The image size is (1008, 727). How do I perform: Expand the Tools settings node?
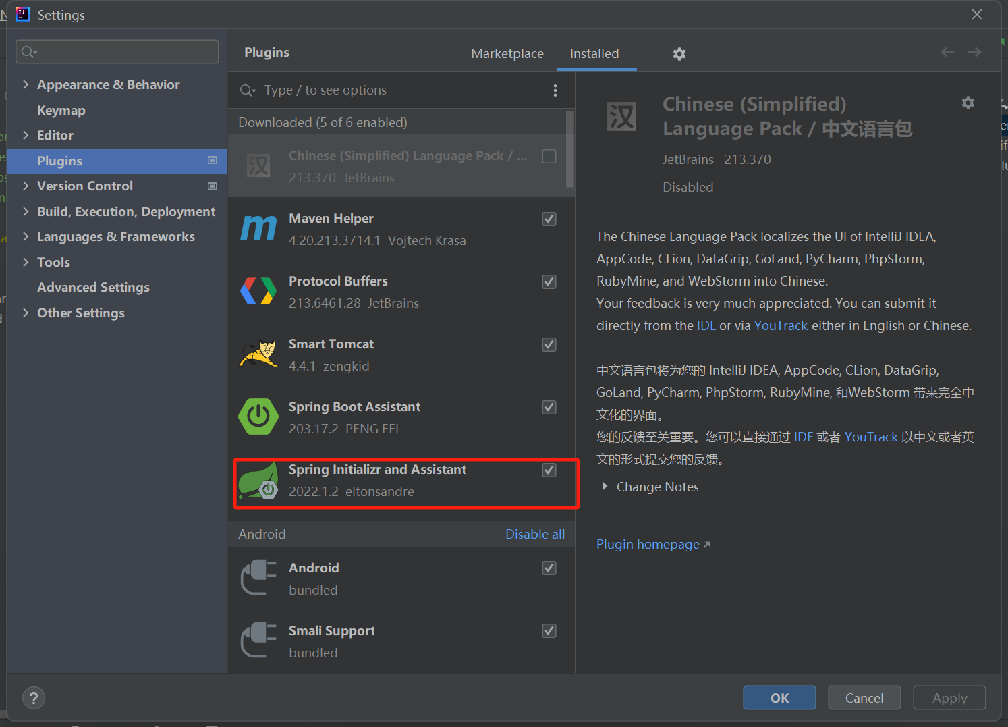click(26, 262)
